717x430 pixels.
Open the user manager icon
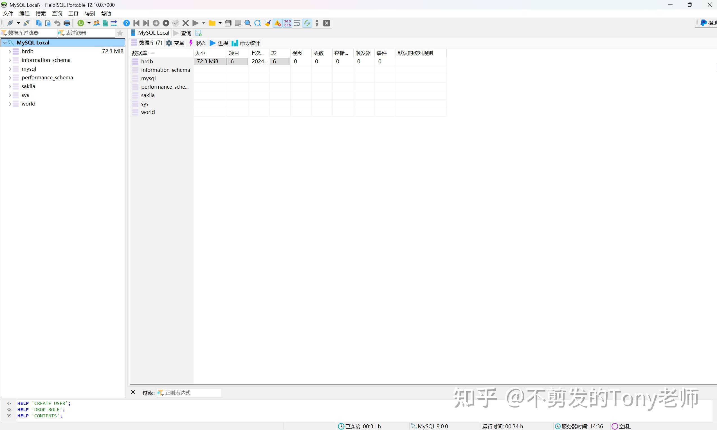coord(96,23)
